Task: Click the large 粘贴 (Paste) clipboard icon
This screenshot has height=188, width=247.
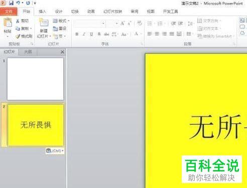Action: coord(8,23)
